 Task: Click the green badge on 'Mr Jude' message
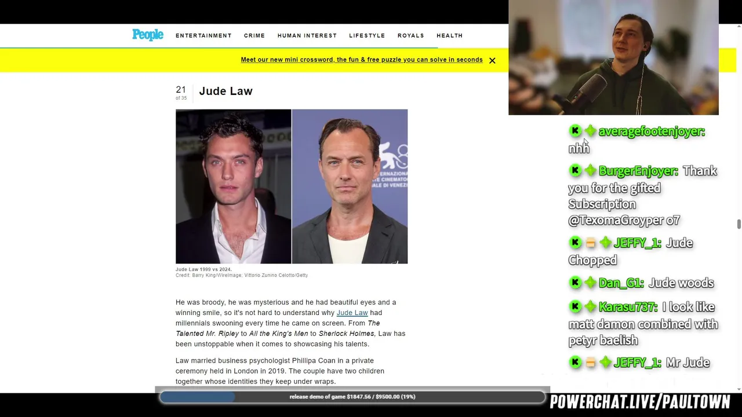605,363
